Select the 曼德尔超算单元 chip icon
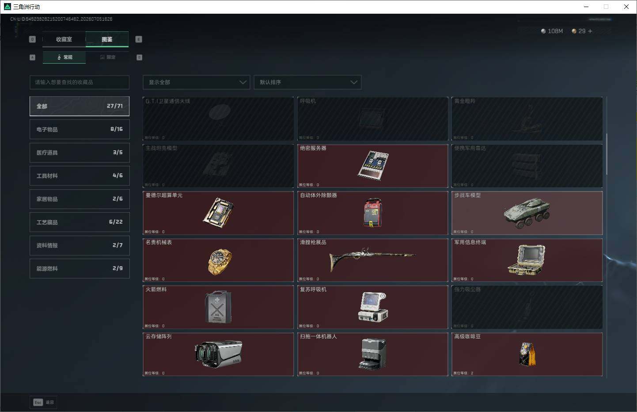Screen dimensions: 637x412 (x=219, y=213)
